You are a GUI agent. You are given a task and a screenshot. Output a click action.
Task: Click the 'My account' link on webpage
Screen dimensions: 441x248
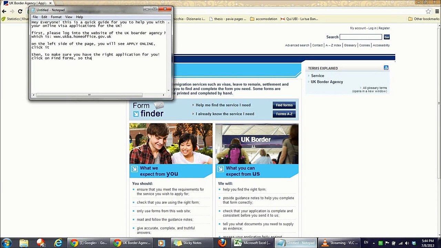[x=358, y=28]
